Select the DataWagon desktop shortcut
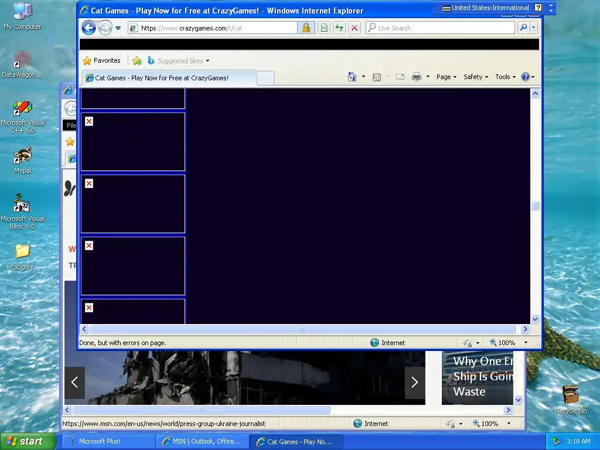 (22, 64)
